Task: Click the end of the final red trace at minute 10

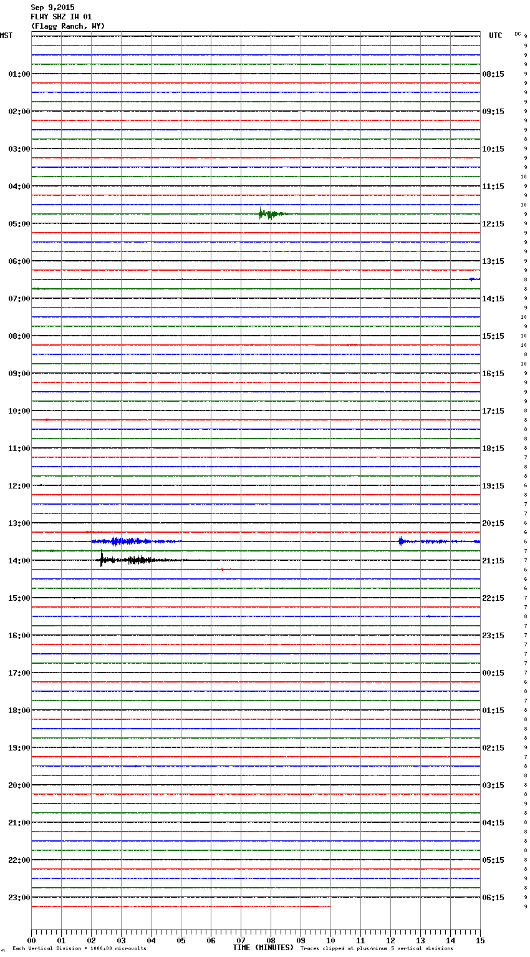Action: coord(329,906)
